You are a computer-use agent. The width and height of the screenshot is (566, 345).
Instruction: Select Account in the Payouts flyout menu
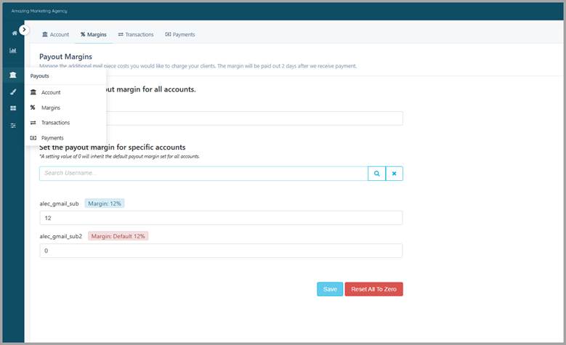point(51,92)
